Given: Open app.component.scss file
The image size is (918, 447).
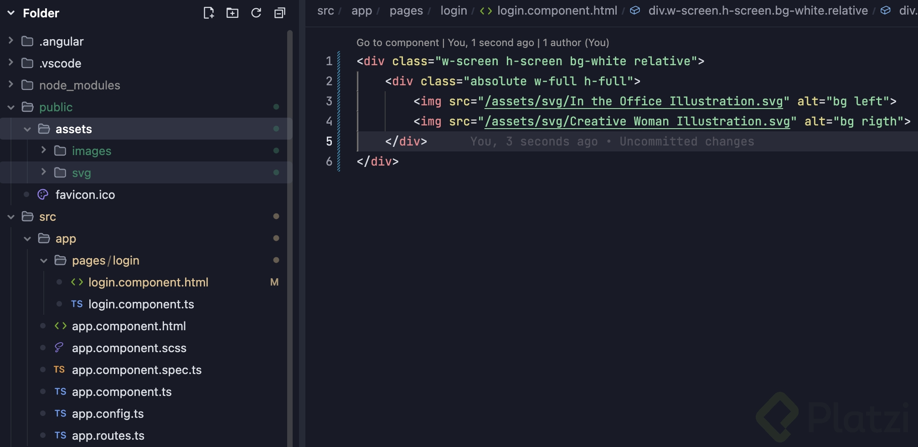Looking at the screenshot, I should point(129,348).
